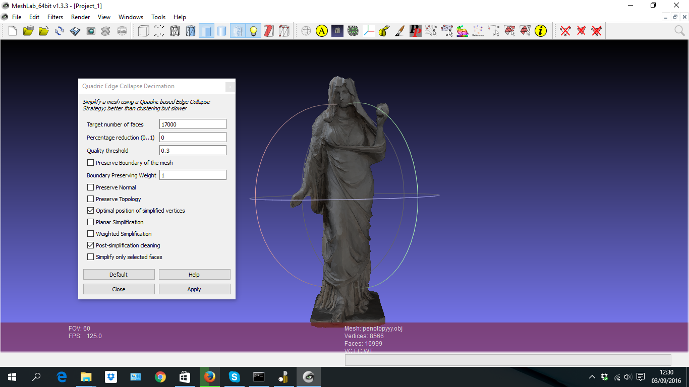Turn on Weighted Simplification

pyautogui.click(x=91, y=234)
